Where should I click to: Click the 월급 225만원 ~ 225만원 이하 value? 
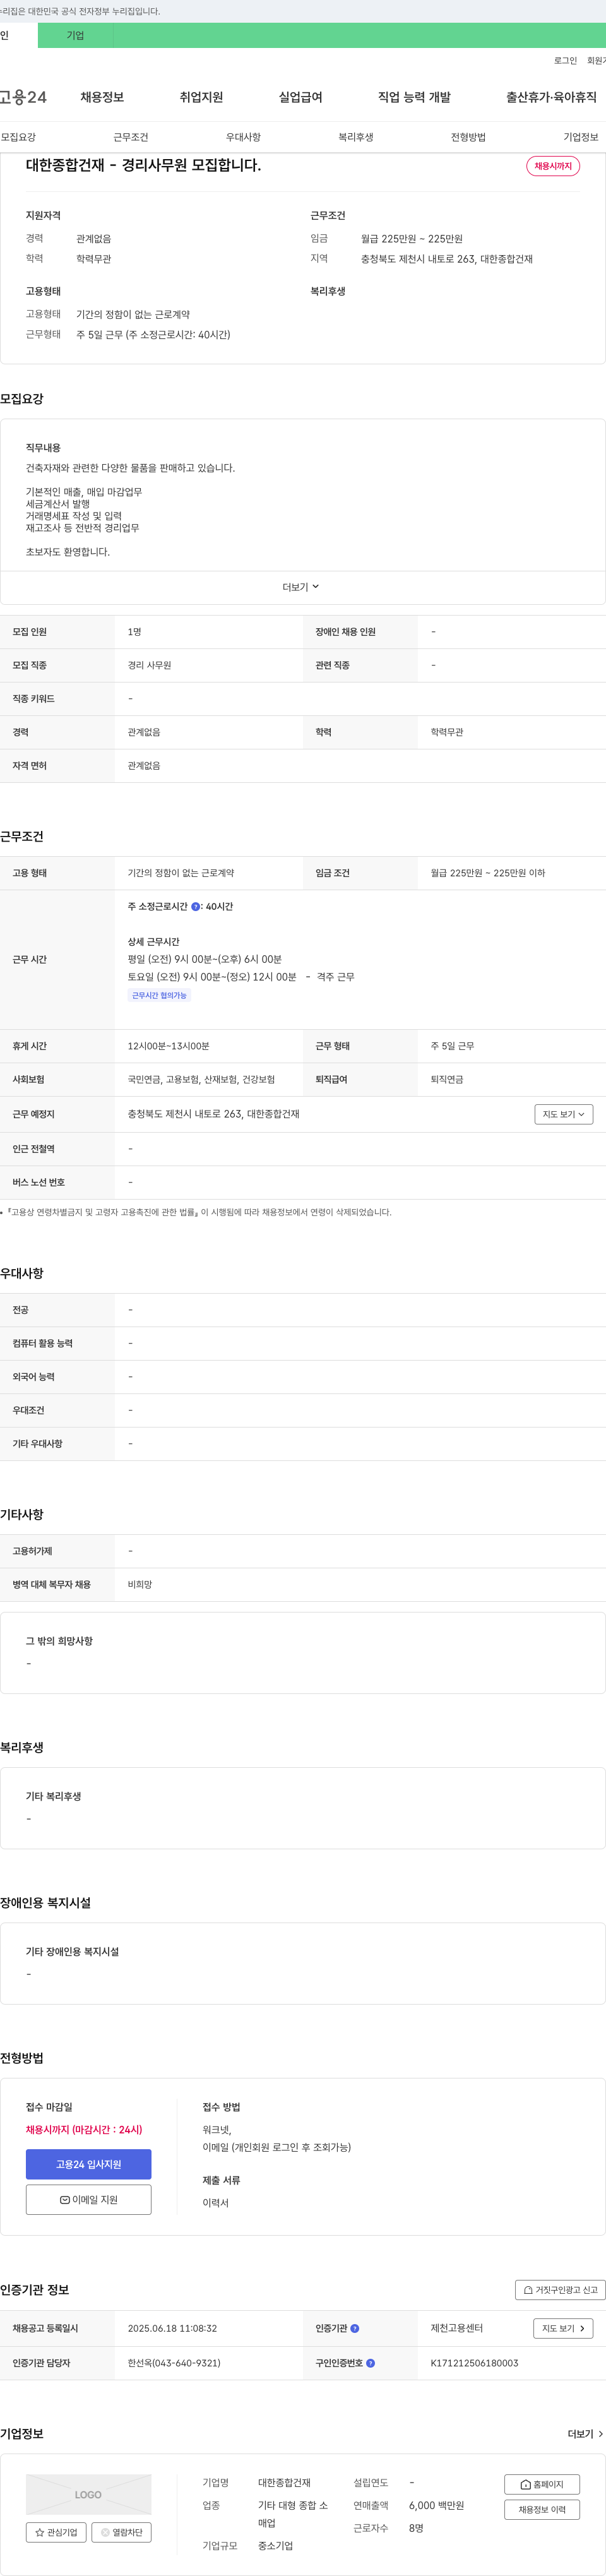pos(488,873)
